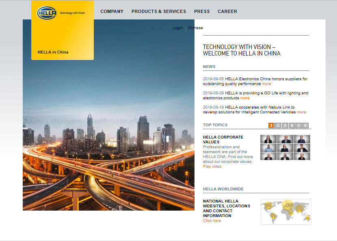Select top topic page 1
The height and width of the screenshot is (241, 337).
(271, 126)
